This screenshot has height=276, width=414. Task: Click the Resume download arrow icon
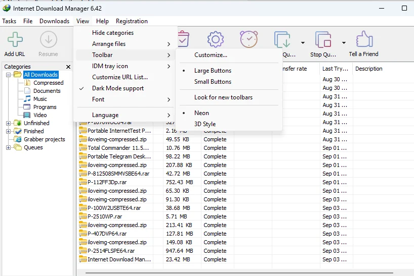(x=48, y=39)
